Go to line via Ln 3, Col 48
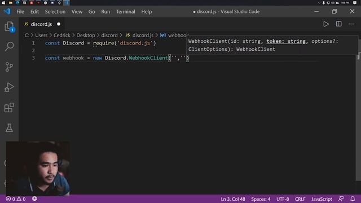The height and width of the screenshot is (203, 361). pyautogui.click(x=233, y=199)
